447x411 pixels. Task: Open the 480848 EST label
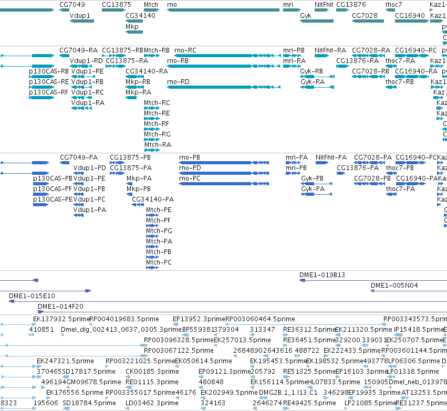coord(211,382)
